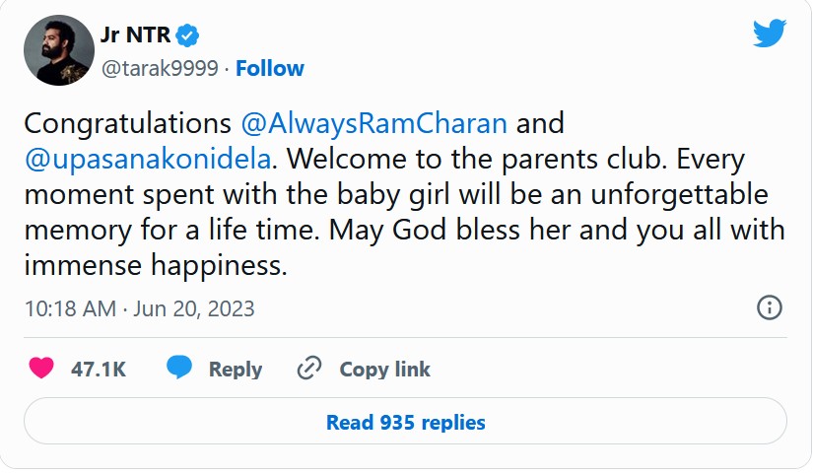The height and width of the screenshot is (474, 813).
Task: Click the phrase 'immense happiness' in the tweet
Action: pos(150,264)
